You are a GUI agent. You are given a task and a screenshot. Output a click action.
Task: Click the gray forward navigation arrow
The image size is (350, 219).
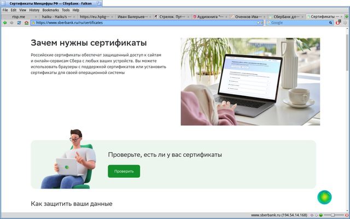click(x=11, y=23)
